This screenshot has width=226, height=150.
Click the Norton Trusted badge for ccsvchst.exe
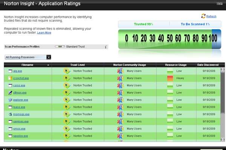[67, 78]
